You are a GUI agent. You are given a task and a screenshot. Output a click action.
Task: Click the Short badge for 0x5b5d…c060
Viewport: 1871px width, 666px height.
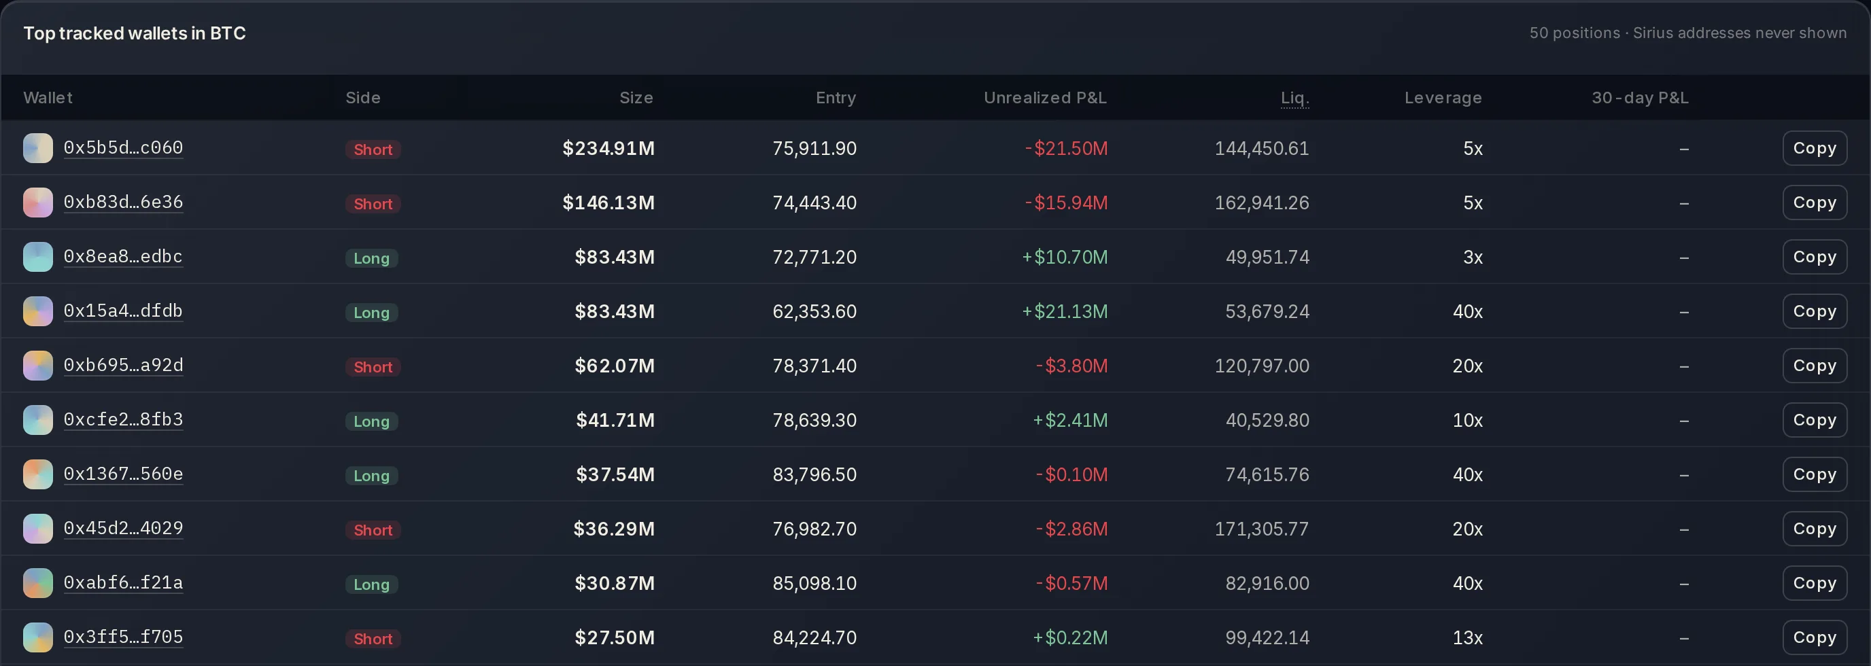(373, 150)
